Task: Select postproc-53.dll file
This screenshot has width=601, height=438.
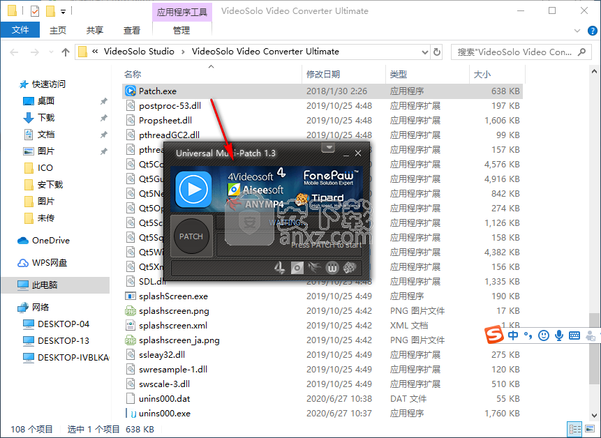Action: tap(322, 106)
